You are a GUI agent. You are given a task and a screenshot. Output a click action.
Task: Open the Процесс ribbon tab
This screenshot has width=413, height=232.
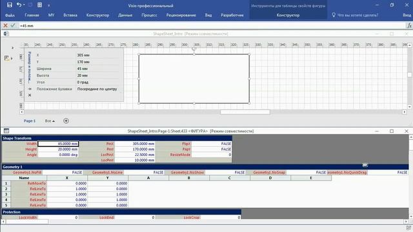149,15
